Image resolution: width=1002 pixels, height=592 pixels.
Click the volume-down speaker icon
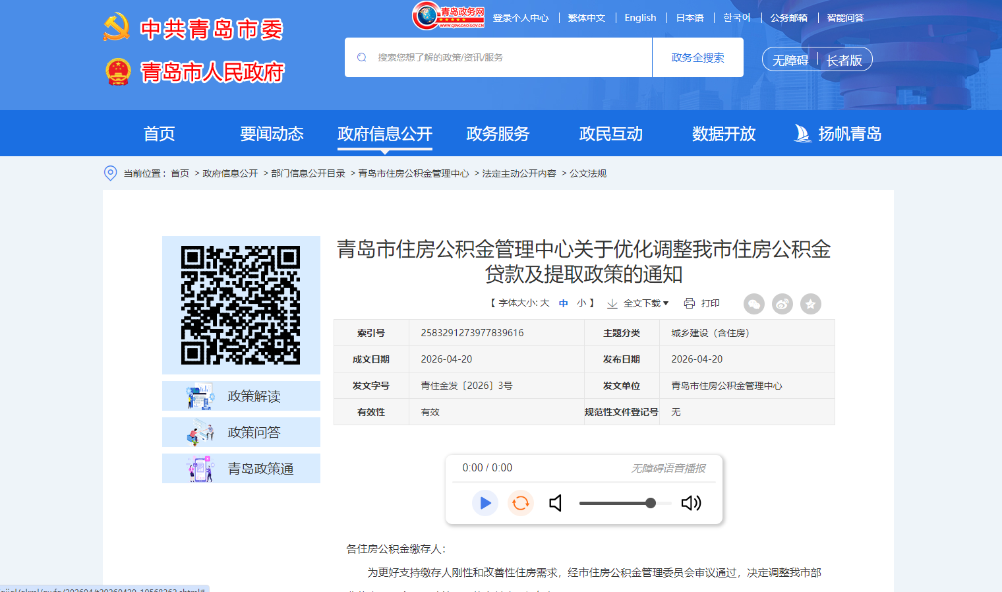coord(556,503)
